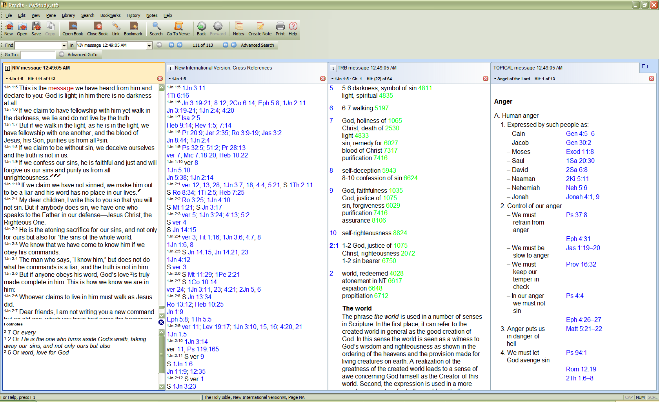This screenshot has height=402, width=659.
Task: Click the Go To input field
Action: click(38, 55)
